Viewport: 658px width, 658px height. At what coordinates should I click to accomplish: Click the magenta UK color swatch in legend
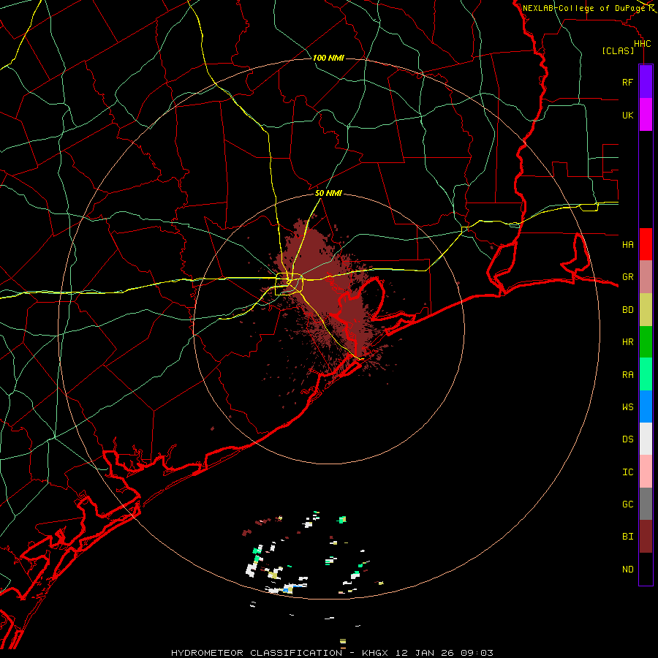click(x=646, y=115)
